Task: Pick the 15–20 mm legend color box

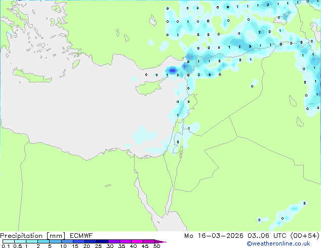Action: tap(78, 241)
